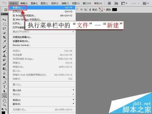The image size is (152, 114).
Task: Select the Dodge tool
Action: click(x=4, y=78)
